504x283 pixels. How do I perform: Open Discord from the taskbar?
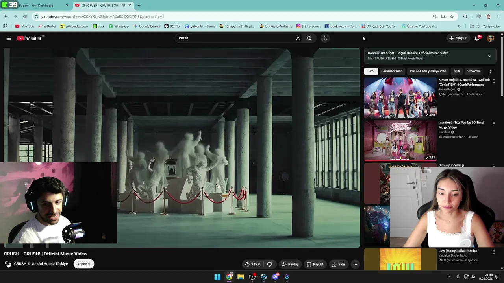click(275, 277)
